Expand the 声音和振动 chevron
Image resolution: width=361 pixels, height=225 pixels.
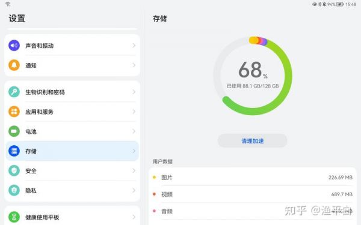(x=134, y=46)
